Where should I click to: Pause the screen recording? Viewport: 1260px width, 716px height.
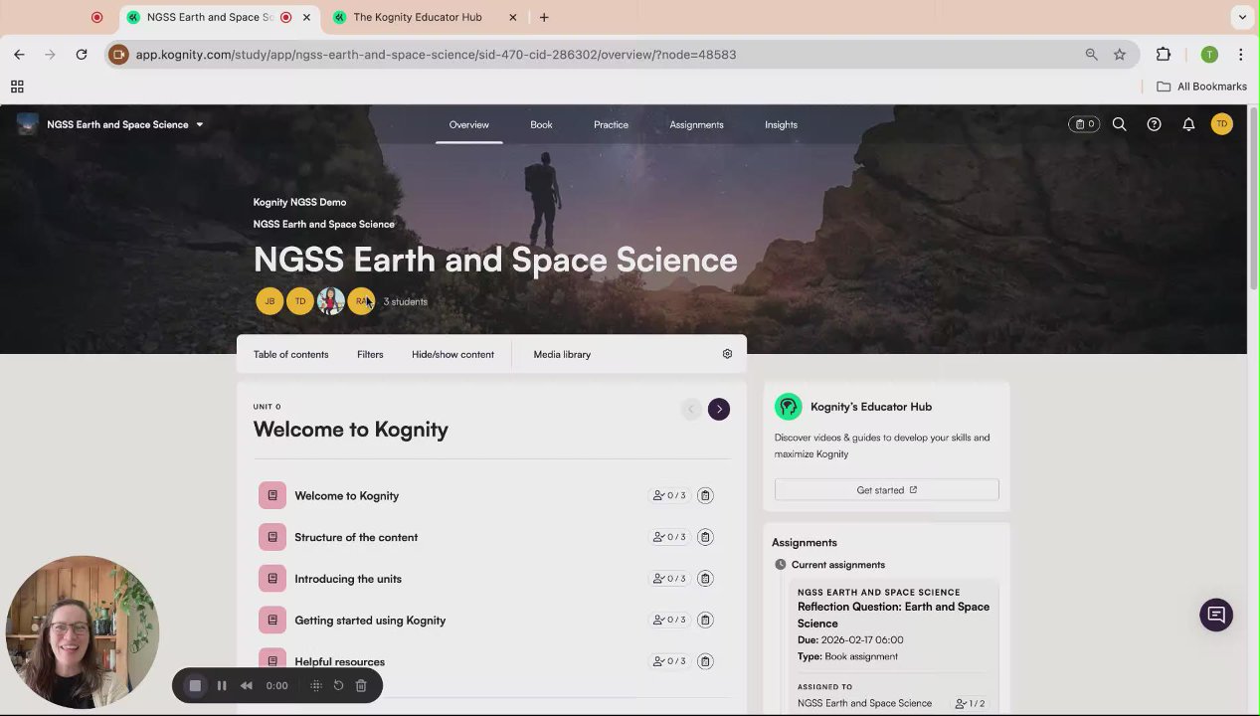point(222,685)
